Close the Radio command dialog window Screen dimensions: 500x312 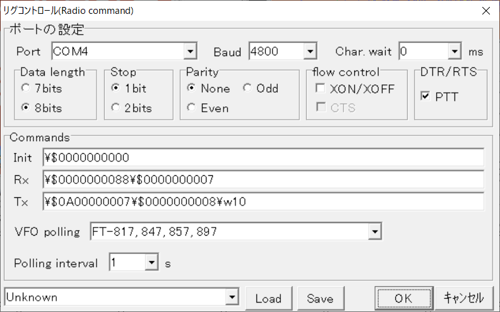click(x=485, y=10)
